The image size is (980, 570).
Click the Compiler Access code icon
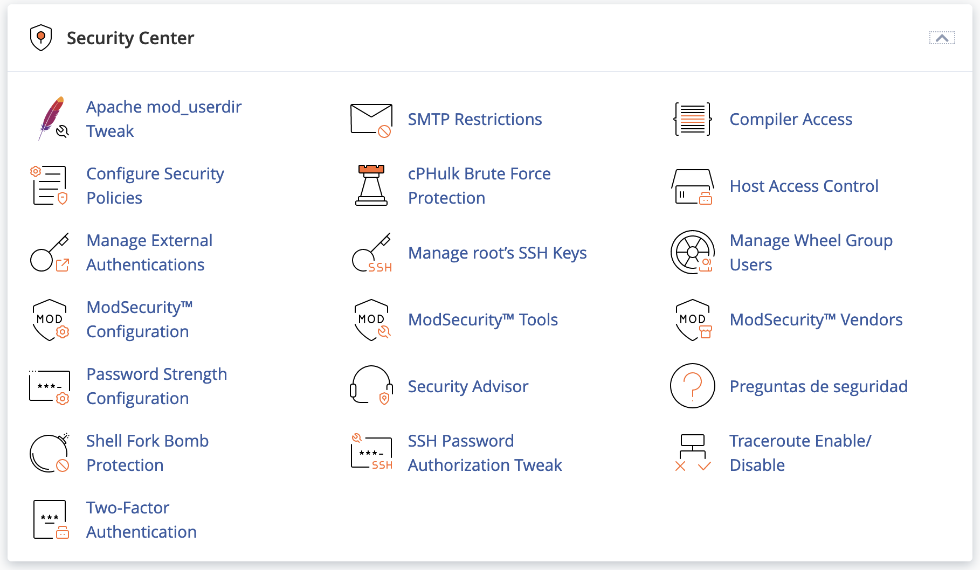693,119
